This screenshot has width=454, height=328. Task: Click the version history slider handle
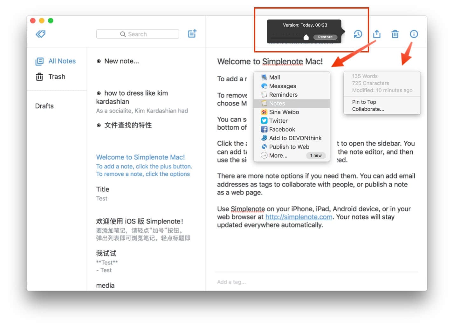[x=306, y=37]
